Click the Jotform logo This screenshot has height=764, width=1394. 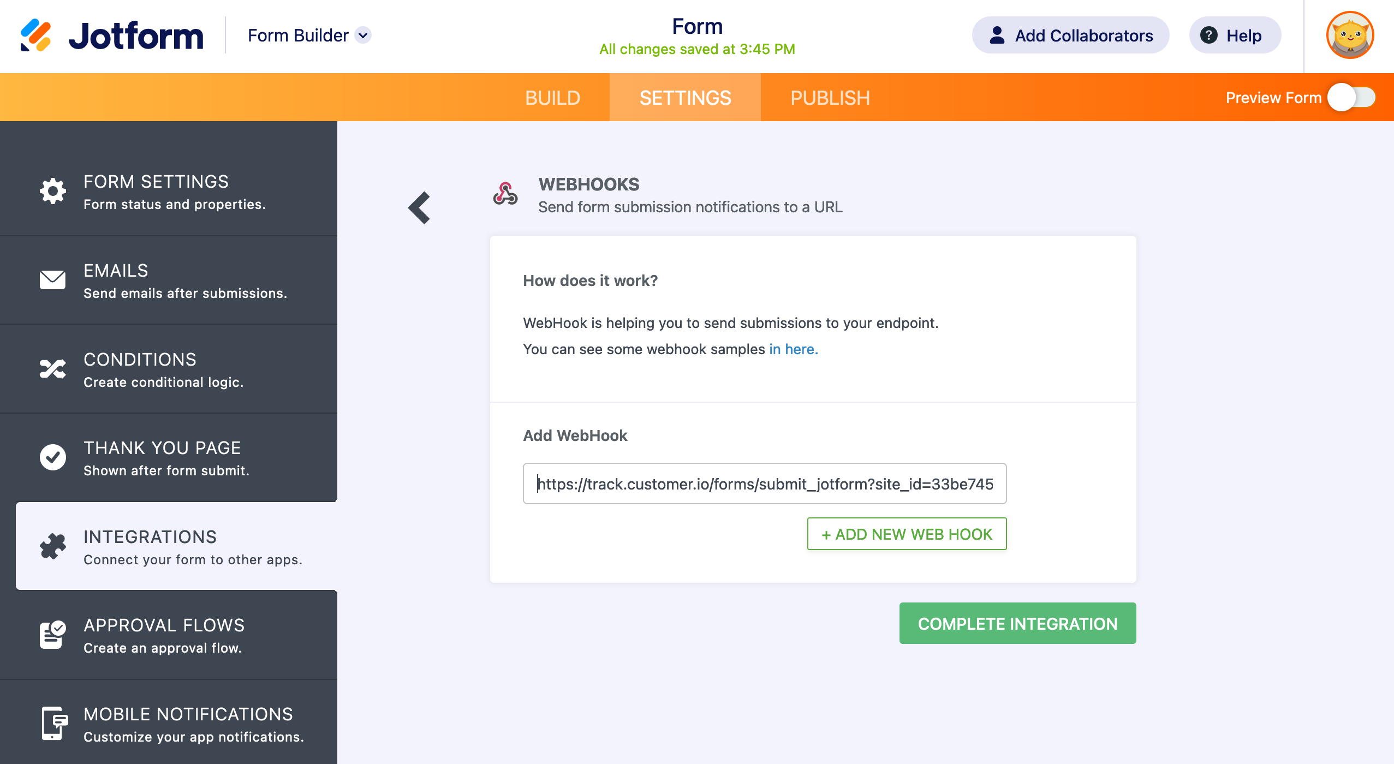[x=111, y=35]
